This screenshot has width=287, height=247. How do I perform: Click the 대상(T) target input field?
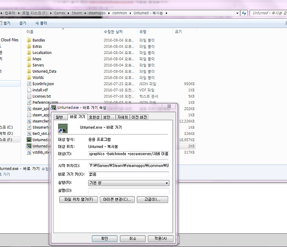click(129, 154)
